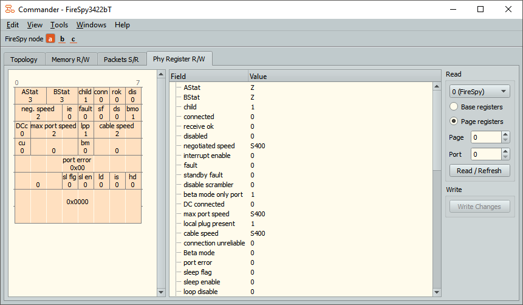Click the Page number input field
The image size is (523, 305).
(486, 137)
